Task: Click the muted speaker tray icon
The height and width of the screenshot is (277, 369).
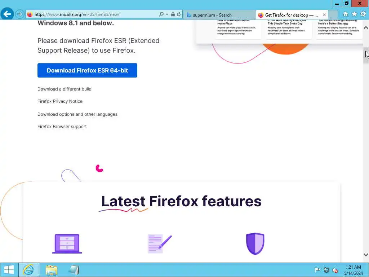Action: [x=335, y=270]
